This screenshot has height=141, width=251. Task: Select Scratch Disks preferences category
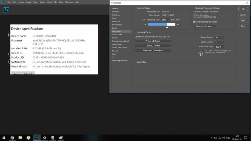coord(117,35)
